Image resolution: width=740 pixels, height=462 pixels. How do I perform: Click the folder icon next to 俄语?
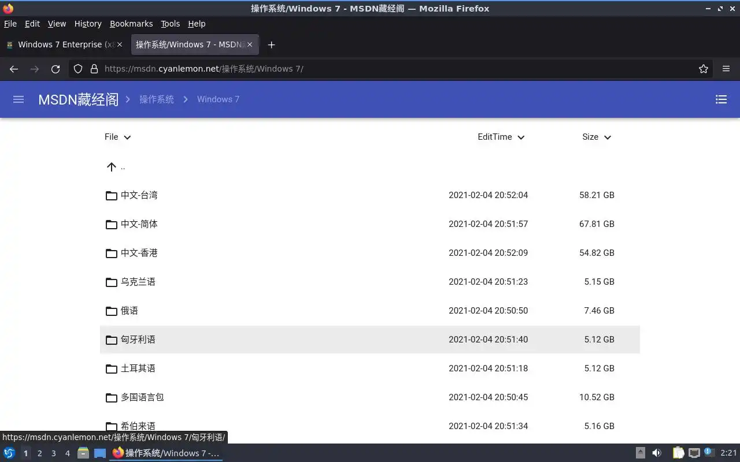pyautogui.click(x=112, y=311)
